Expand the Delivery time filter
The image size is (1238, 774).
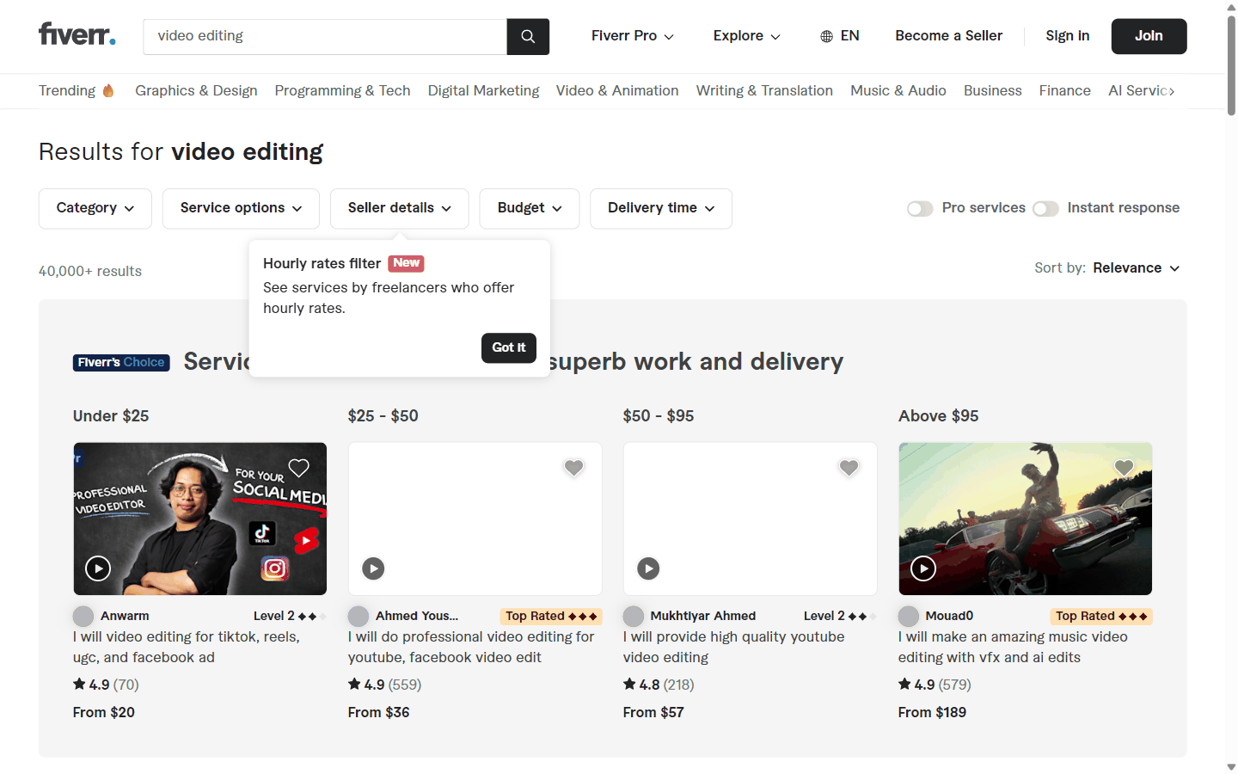coord(661,209)
